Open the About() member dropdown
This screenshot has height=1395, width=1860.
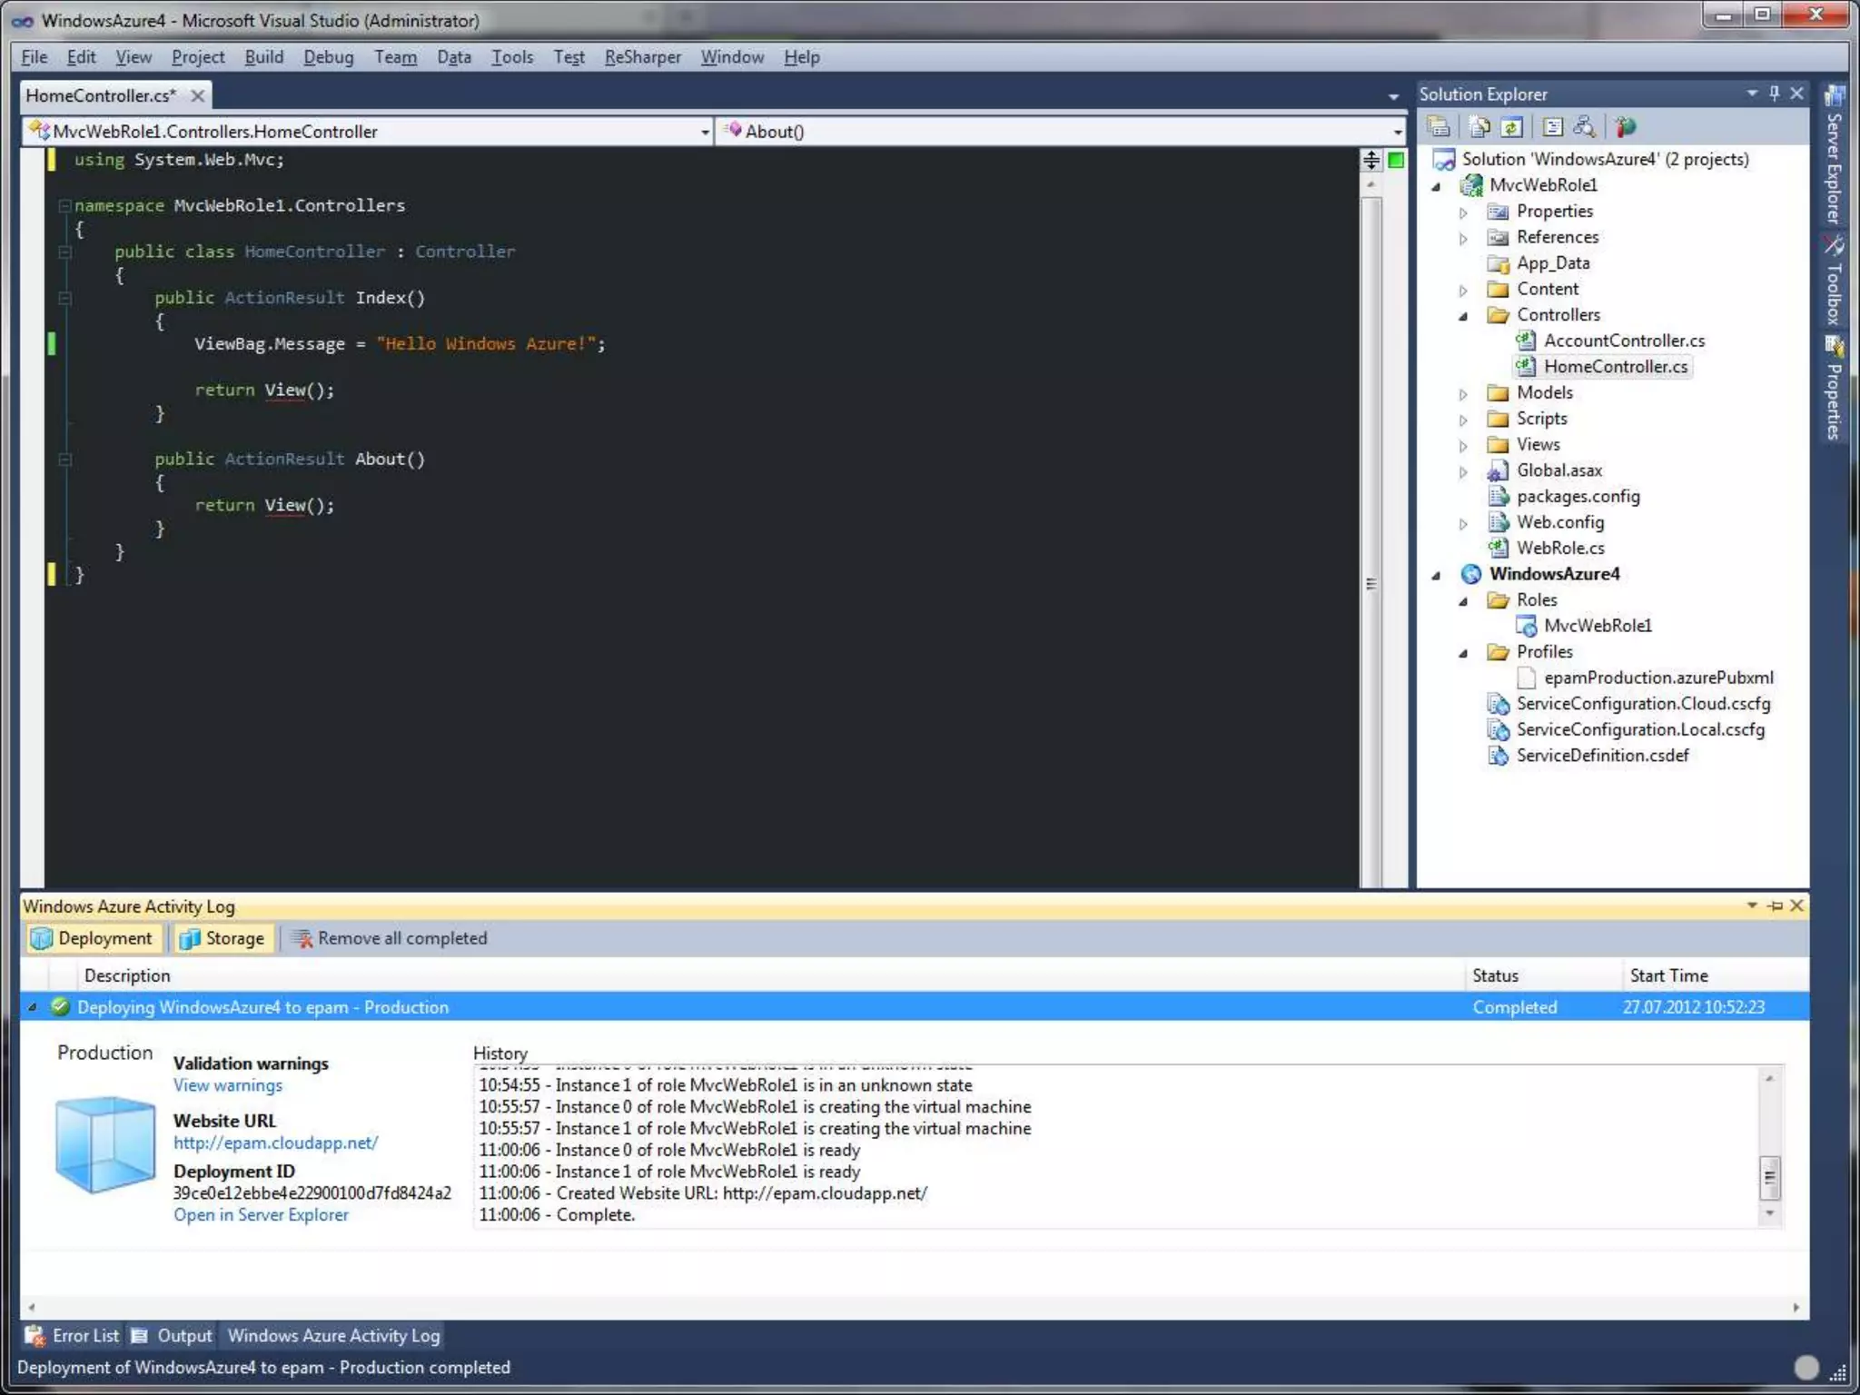(1397, 133)
